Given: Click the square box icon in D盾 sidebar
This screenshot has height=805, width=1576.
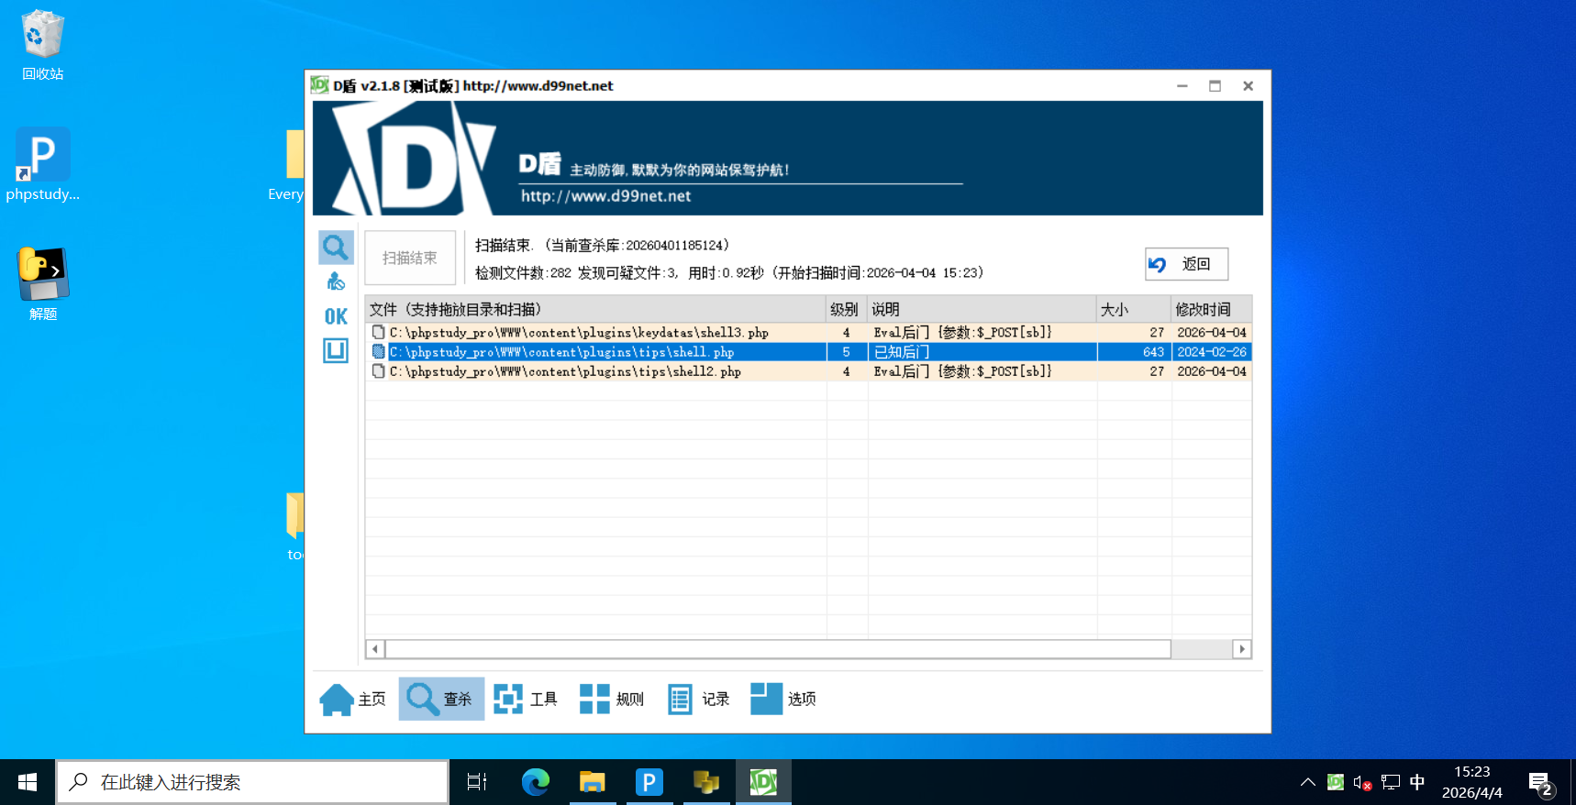Looking at the screenshot, I should coord(336,350).
